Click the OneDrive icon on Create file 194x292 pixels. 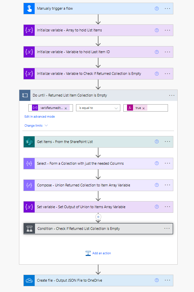click(29, 280)
